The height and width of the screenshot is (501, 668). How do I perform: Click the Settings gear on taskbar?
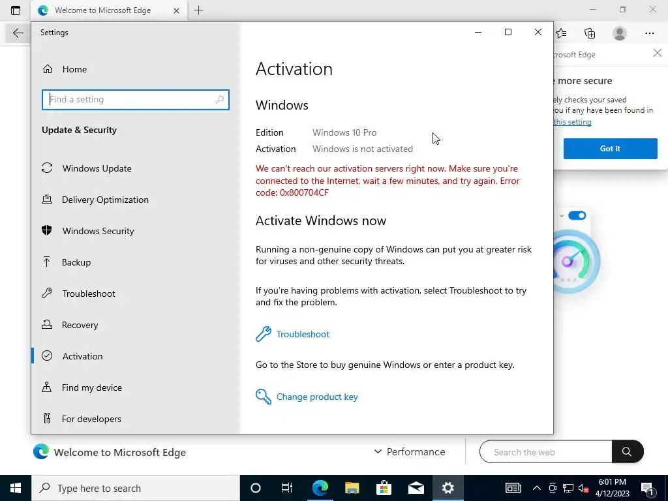(448, 488)
